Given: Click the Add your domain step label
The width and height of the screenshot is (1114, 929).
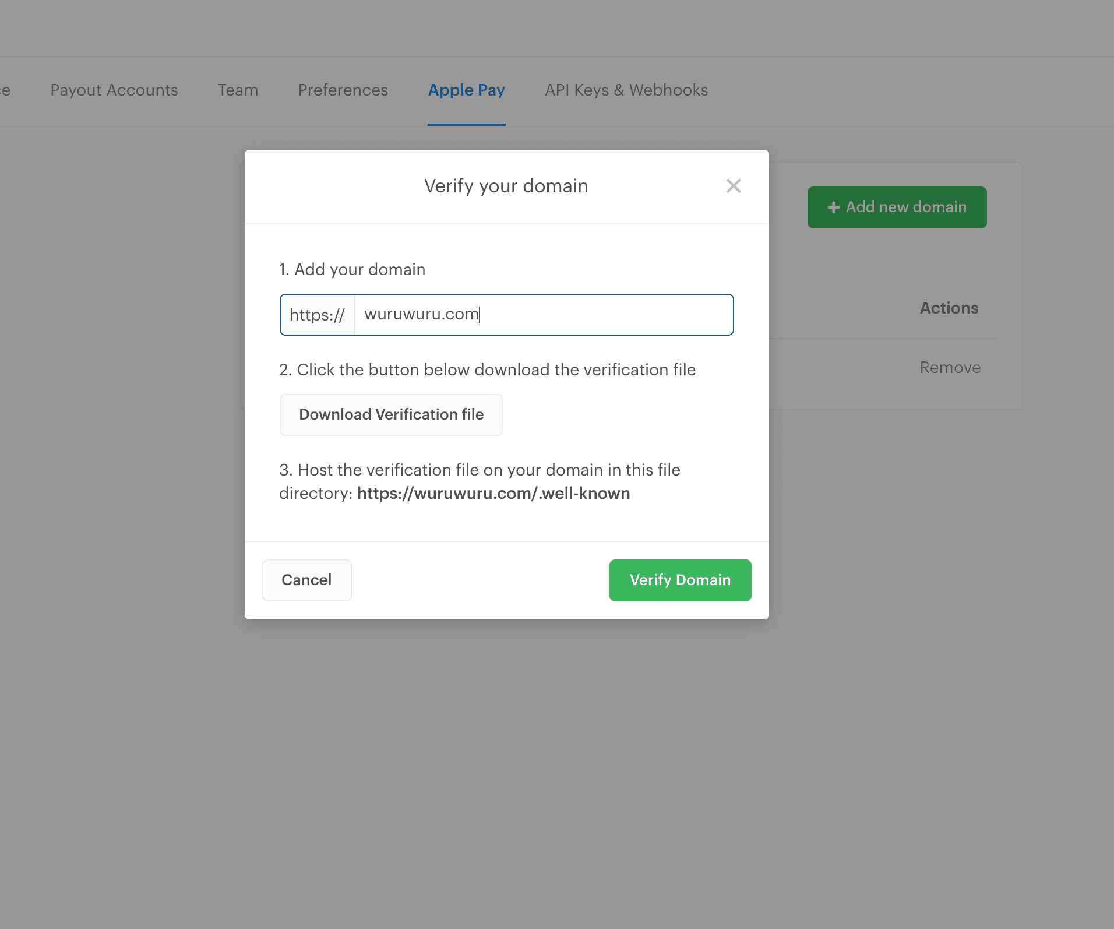Looking at the screenshot, I should (352, 269).
